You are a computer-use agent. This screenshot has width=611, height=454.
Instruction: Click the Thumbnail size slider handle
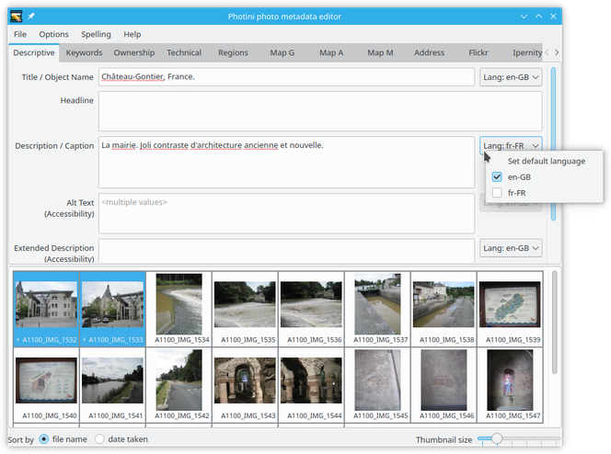pyautogui.click(x=497, y=438)
